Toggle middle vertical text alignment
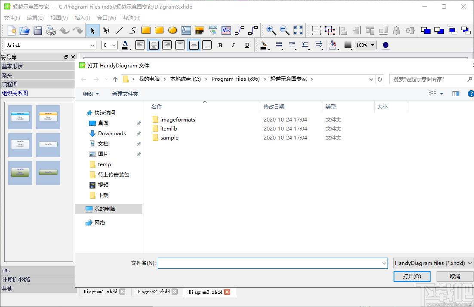 tap(194, 45)
